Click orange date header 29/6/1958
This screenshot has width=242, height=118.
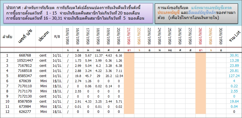pyautogui.click(x=211, y=36)
